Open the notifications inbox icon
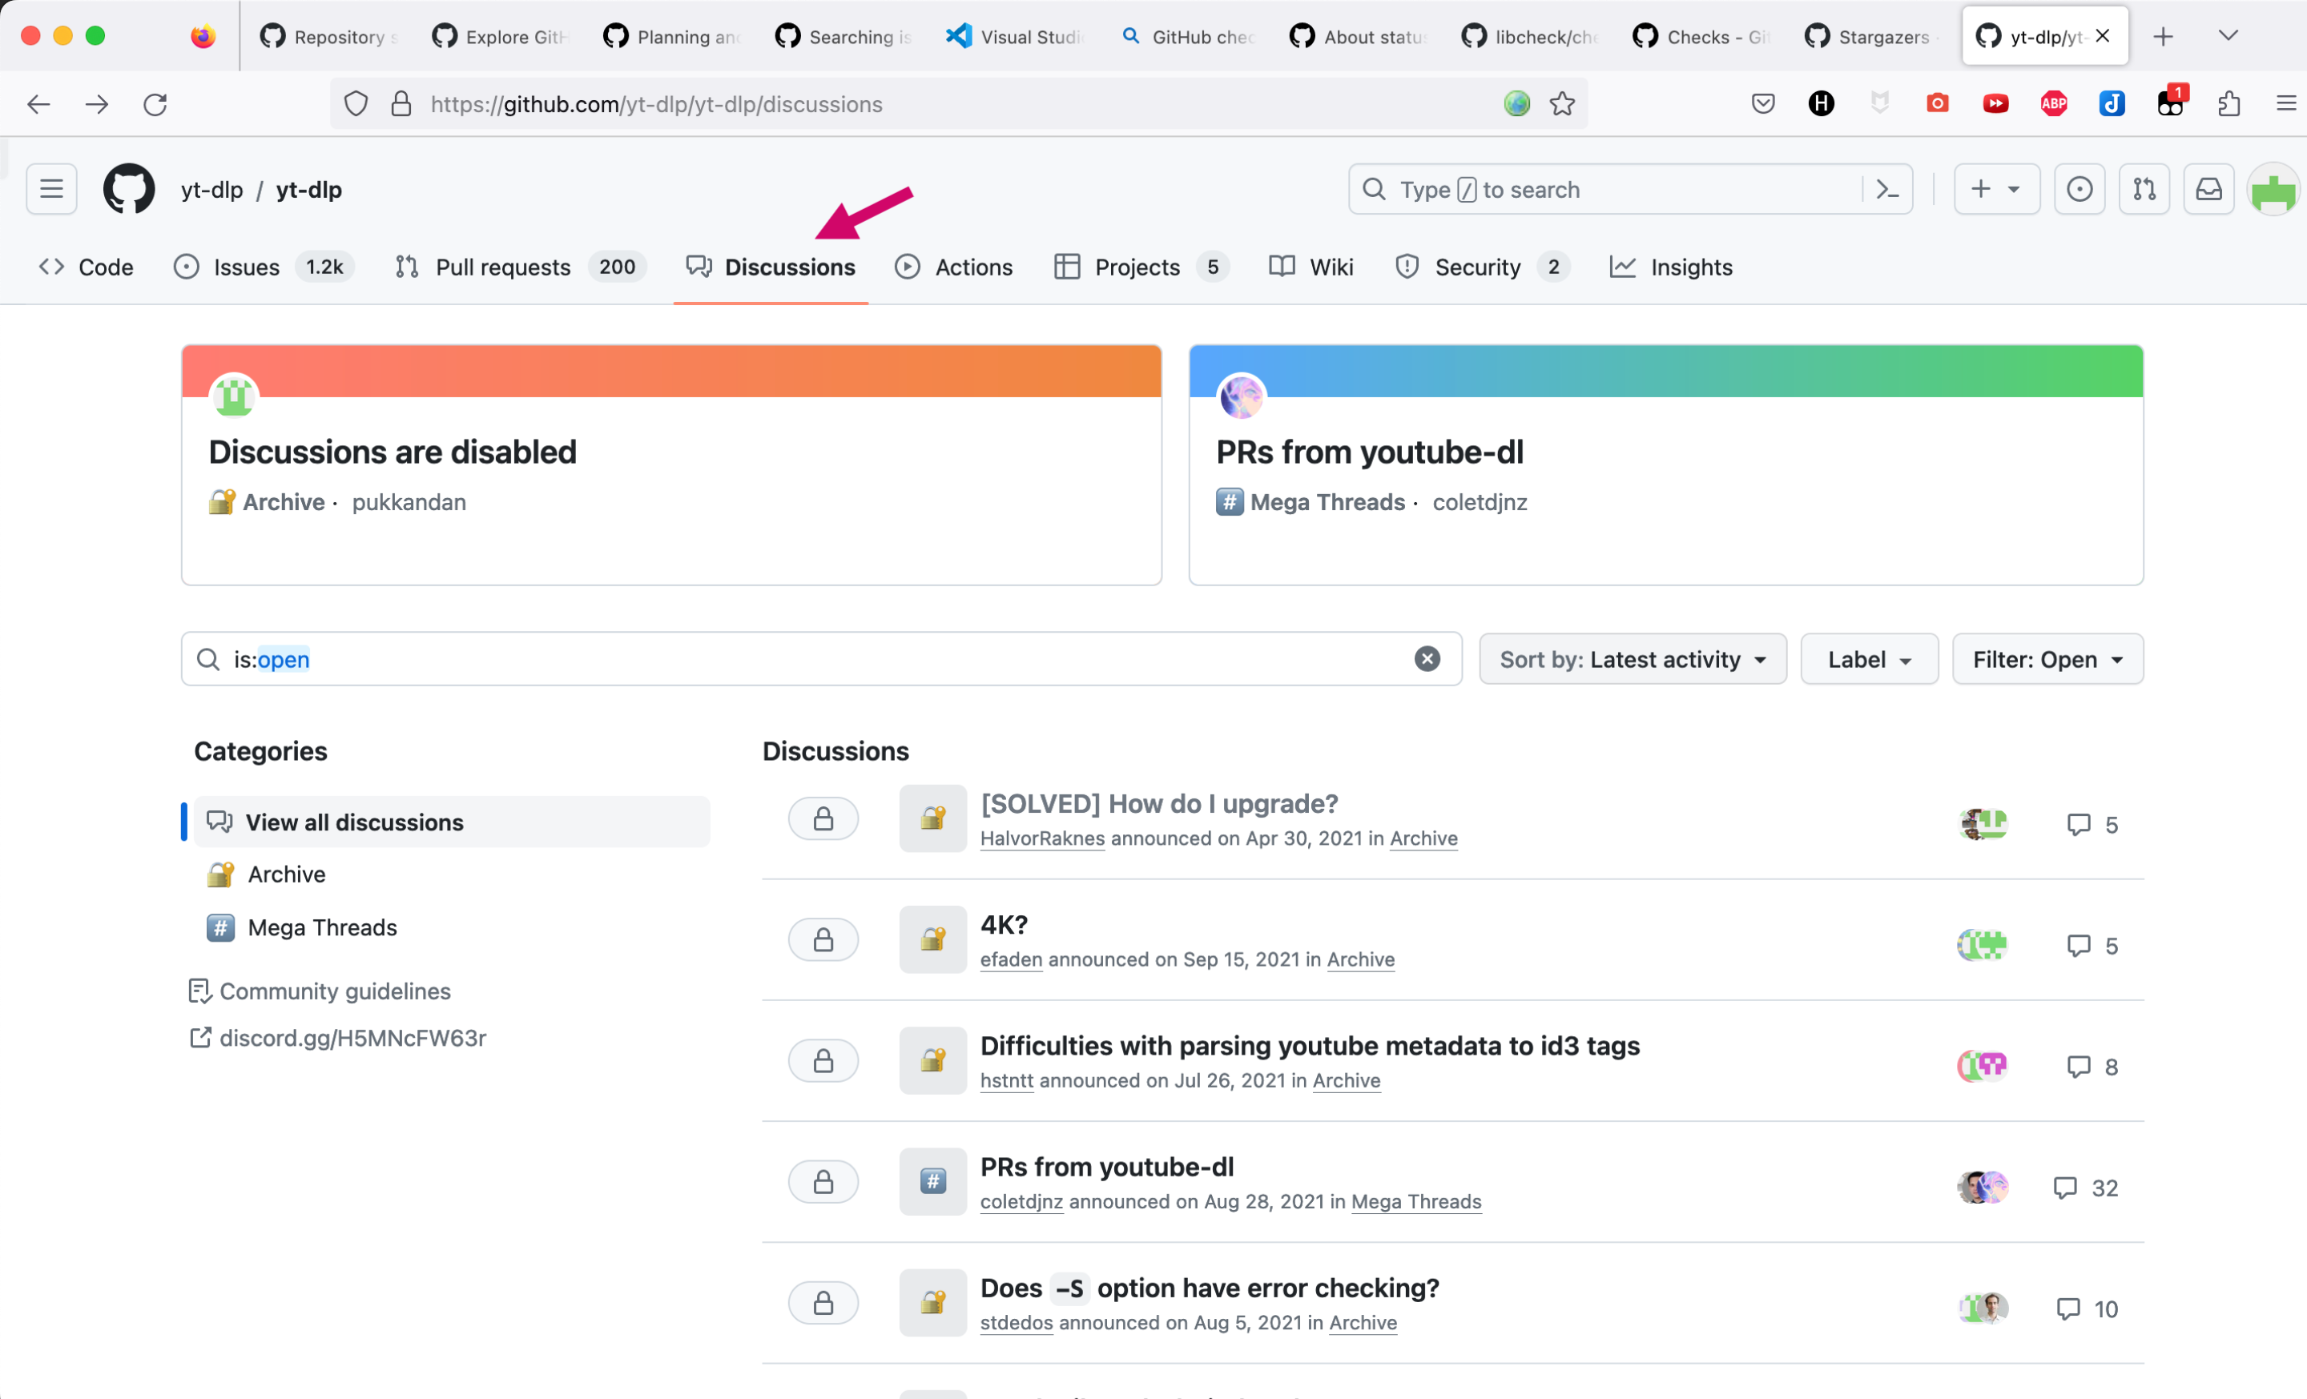The image size is (2307, 1399). point(2208,190)
